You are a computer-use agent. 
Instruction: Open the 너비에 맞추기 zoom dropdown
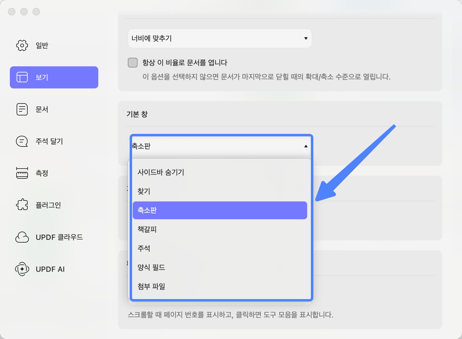coord(220,38)
